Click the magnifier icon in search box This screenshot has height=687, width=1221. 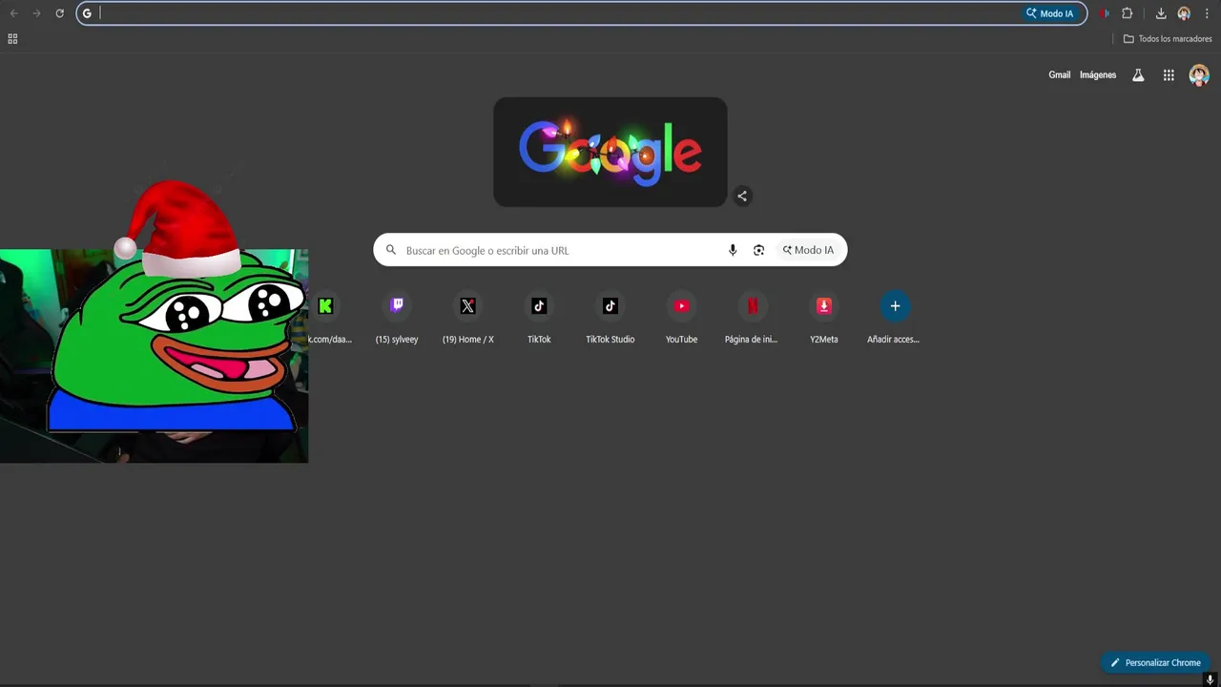point(391,250)
